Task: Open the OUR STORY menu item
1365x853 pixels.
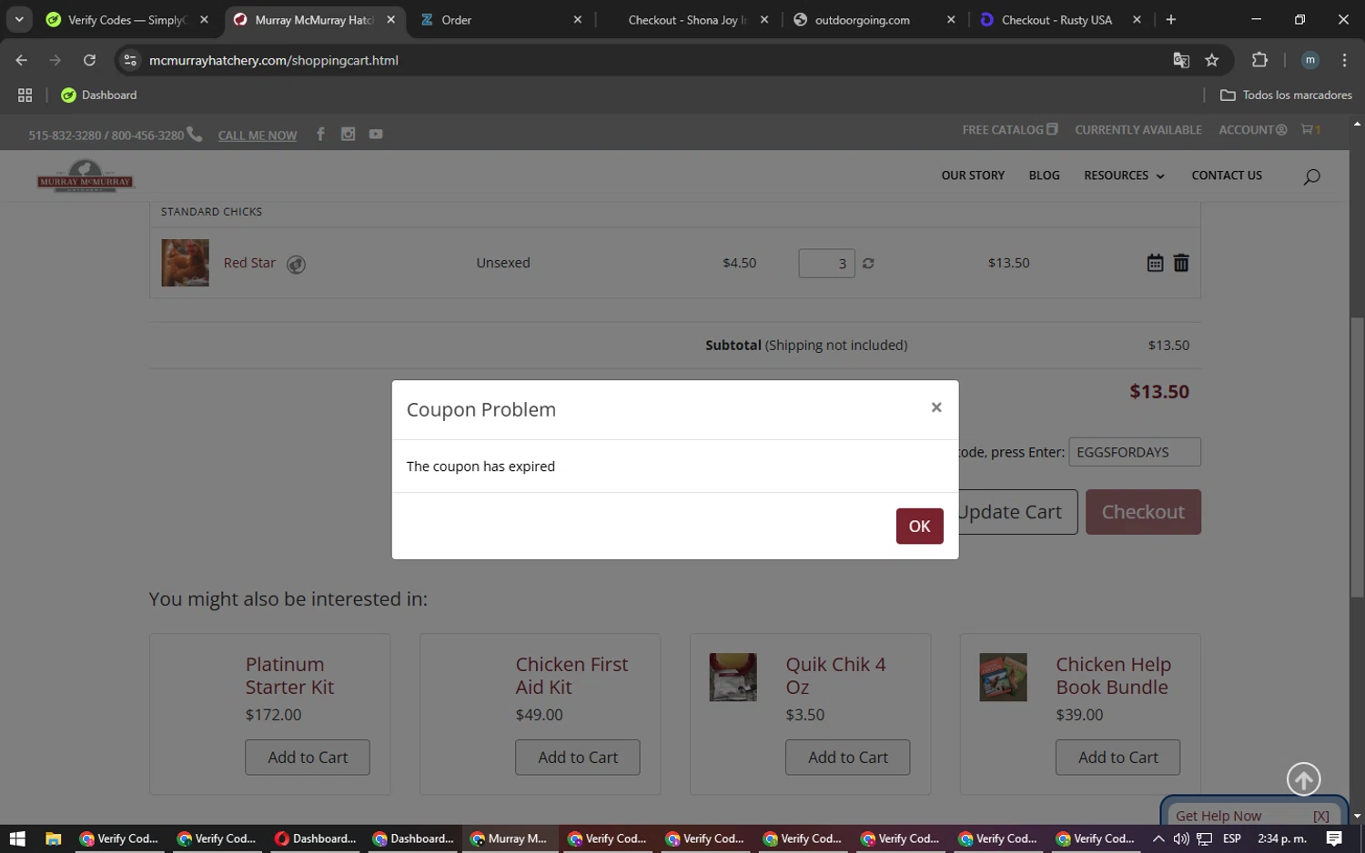Action: pos(973,176)
